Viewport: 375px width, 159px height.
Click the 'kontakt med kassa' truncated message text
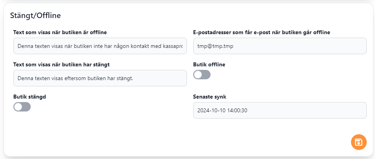pos(162,46)
